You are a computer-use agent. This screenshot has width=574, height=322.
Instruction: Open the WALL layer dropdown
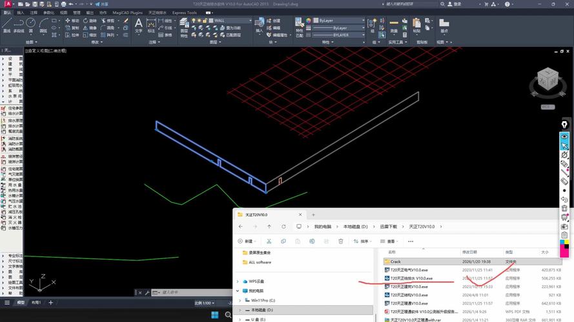click(251, 21)
